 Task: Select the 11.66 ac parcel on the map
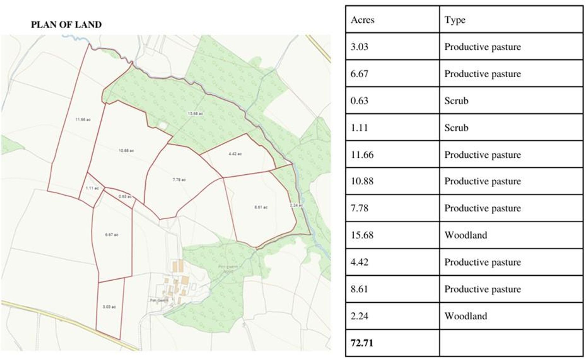[x=83, y=119]
